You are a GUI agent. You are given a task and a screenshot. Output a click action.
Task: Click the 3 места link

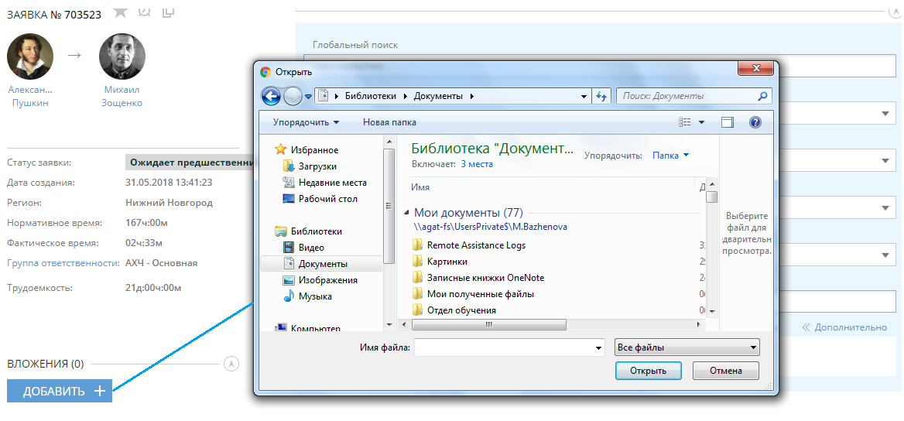(x=477, y=164)
